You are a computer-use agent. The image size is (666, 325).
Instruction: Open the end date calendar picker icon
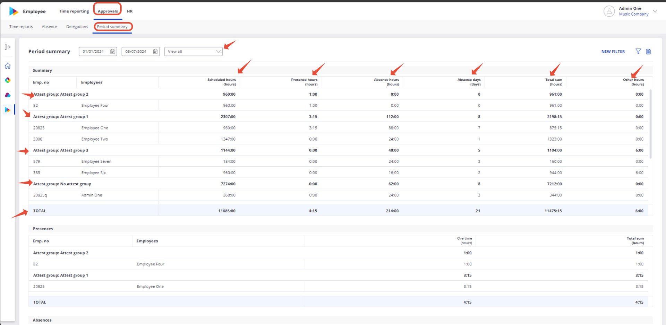point(155,51)
